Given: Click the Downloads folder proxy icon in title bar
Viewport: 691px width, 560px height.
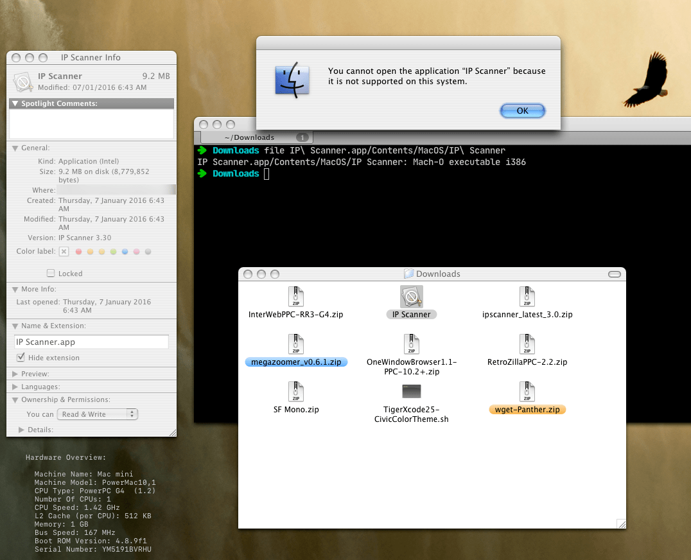Looking at the screenshot, I should click(x=408, y=274).
